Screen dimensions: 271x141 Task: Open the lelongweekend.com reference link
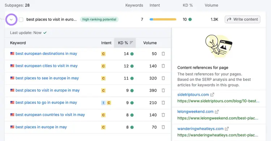click(195, 112)
